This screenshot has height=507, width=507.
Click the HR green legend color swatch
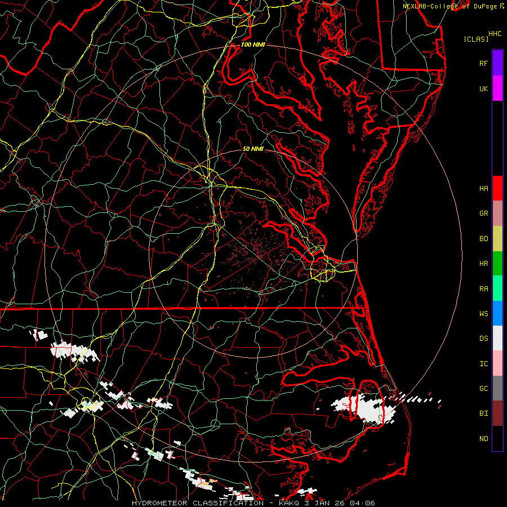[497, 264]
